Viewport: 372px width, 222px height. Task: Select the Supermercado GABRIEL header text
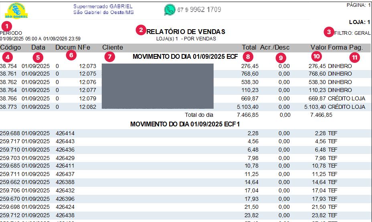coord(103,6)
